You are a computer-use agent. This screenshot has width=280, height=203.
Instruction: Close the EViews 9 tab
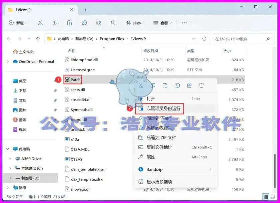[x=71, y=10]
